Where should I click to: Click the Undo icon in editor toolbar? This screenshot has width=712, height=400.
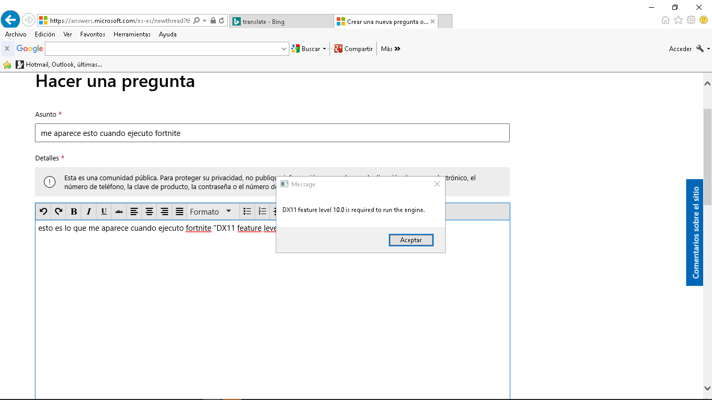pyautogui.click(x=43, y=211)
